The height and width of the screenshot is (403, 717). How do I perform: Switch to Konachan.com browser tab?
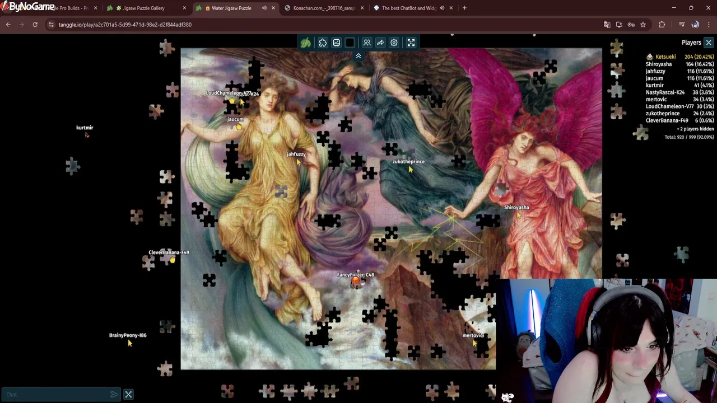click(x=323, y=8)
